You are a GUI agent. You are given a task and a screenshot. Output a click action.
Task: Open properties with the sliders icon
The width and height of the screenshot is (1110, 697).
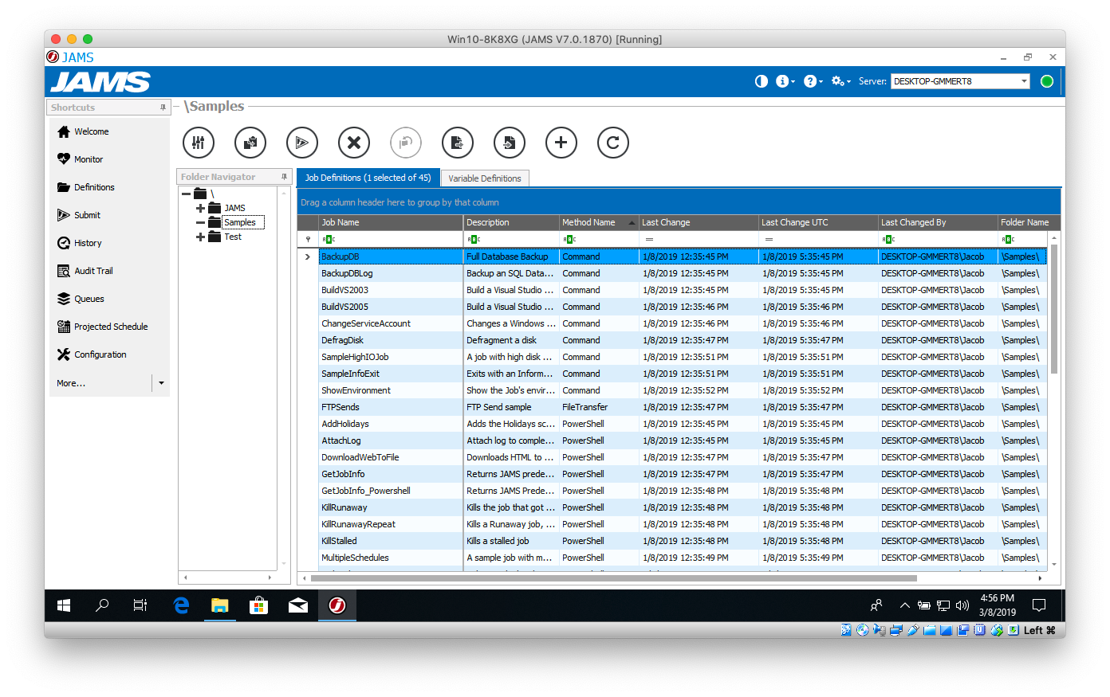click(199, 143)
